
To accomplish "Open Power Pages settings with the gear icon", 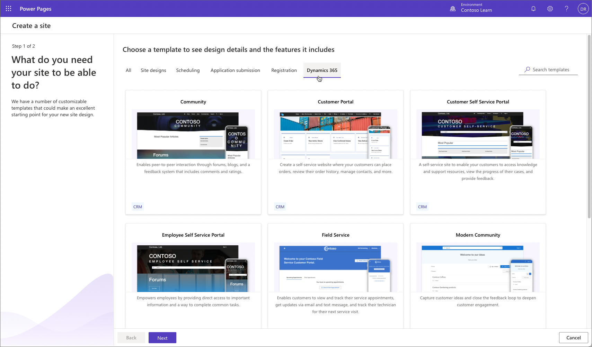I will 550,8.
